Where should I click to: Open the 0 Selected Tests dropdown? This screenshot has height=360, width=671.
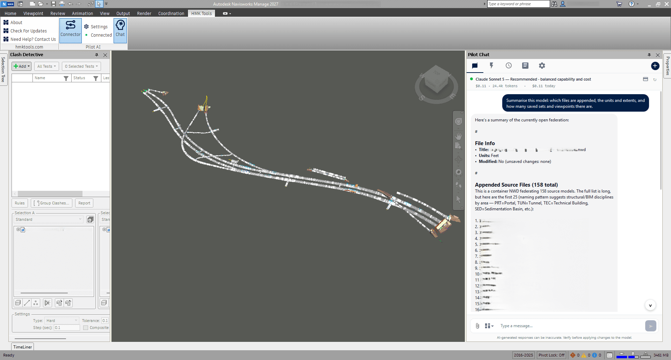coord(81,66)
